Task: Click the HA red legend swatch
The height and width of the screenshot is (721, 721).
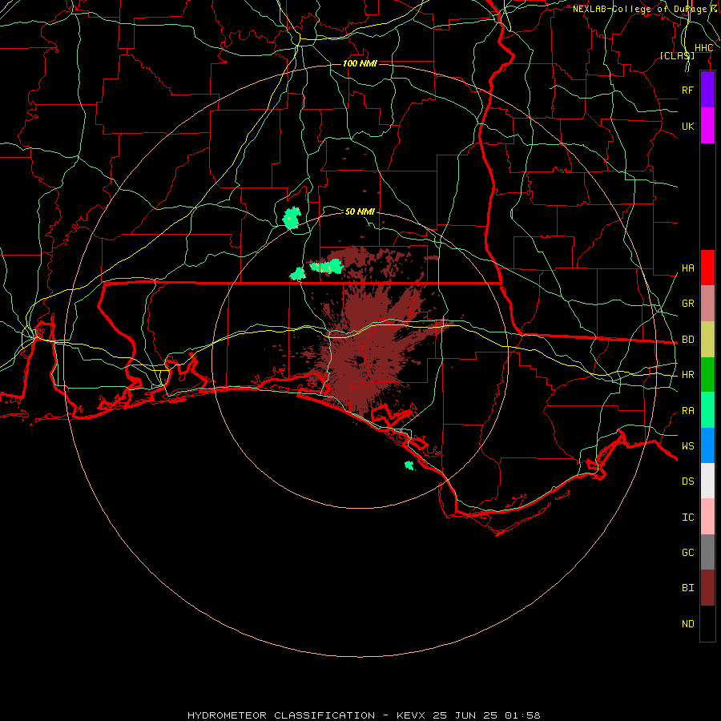Action: tap(707, 268)
